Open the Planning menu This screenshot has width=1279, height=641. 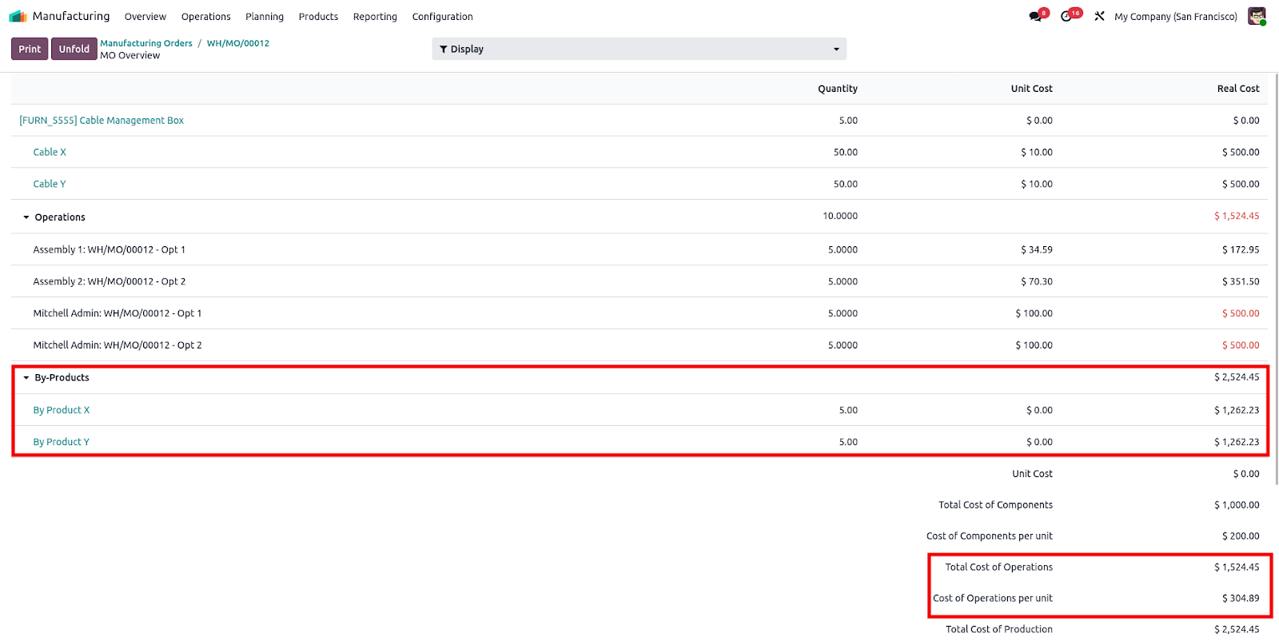pyautogui.click(x=264, y=17)
